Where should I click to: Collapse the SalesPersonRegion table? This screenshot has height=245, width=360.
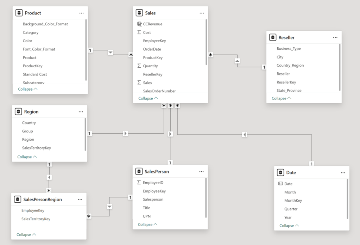[x=26, y=234]
